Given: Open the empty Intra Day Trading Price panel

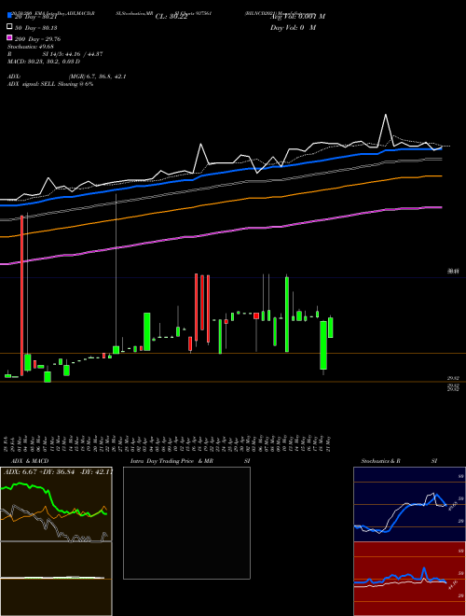Looking at the screenshot, I should pyautogui.click(x=186, y=523).
